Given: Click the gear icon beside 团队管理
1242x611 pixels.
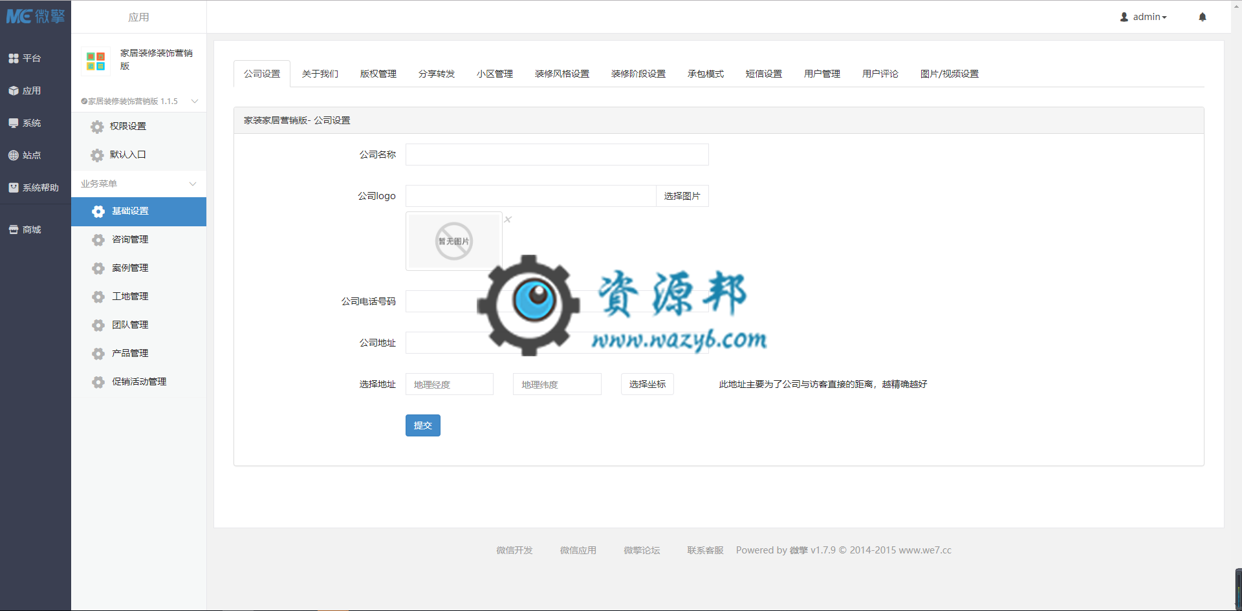Looking at the screenshot, I should pos(98,325).
